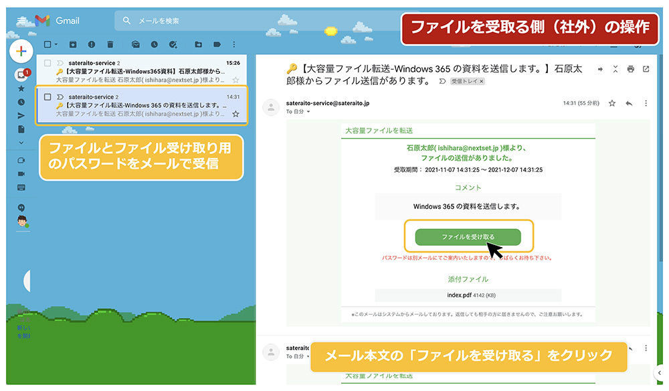Click the arrow icon beside subject
The image size is (669, 391).
point(600,69)
